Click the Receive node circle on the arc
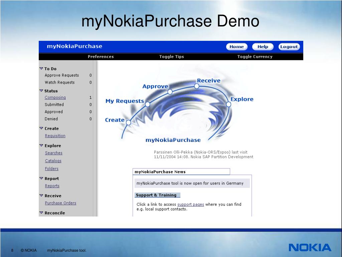Screen dimensions: 342x257 coord(196,86)
